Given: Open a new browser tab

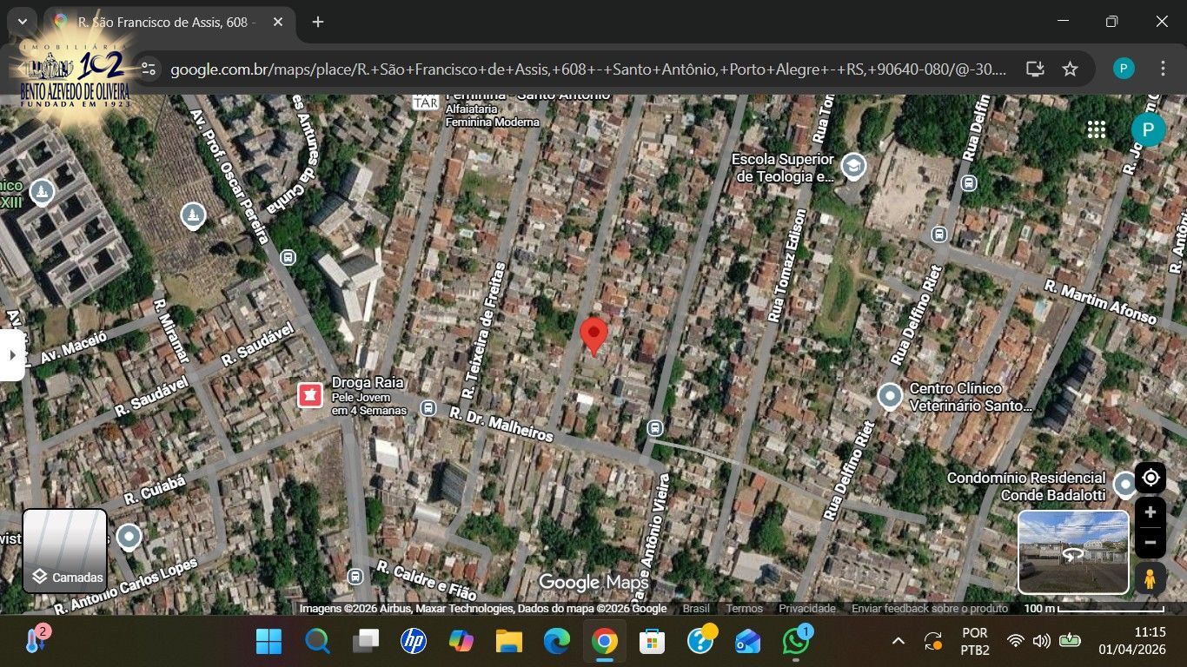Looking at the screenshot, I should point(318,22).
